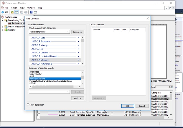Click the Remove << button

[x=99, y=98]
